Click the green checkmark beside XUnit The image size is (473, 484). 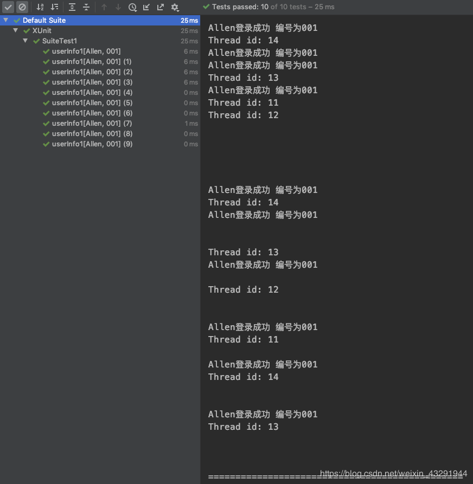coord(27,30)
